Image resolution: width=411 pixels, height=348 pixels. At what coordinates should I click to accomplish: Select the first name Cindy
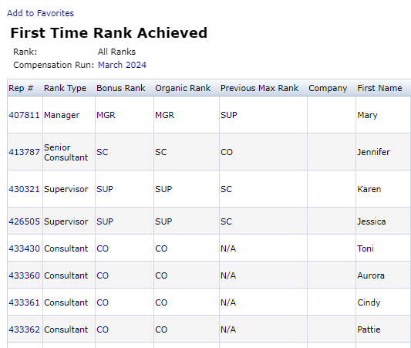(369, 302)
